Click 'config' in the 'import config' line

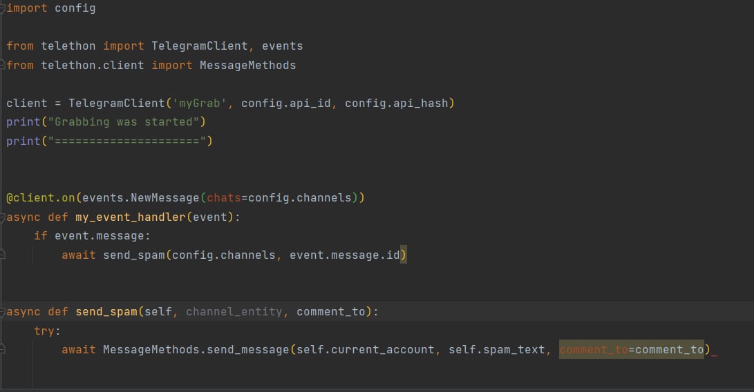tap(75, 8)
